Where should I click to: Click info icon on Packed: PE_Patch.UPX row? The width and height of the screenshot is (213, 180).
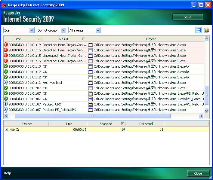click(x=6, y=109)
